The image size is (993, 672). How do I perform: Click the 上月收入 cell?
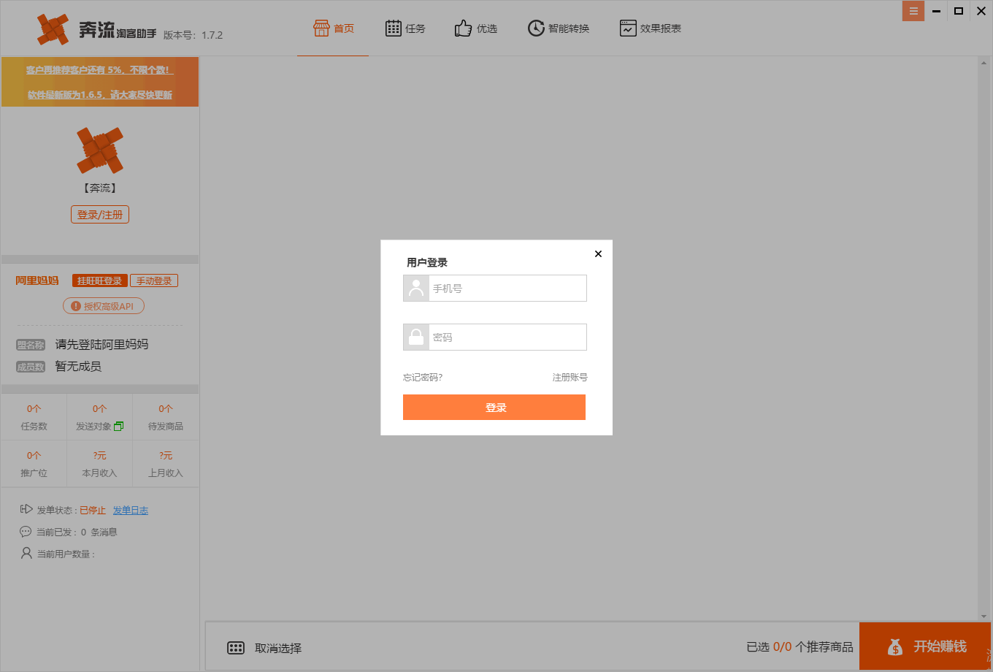(x=166, y=465)
